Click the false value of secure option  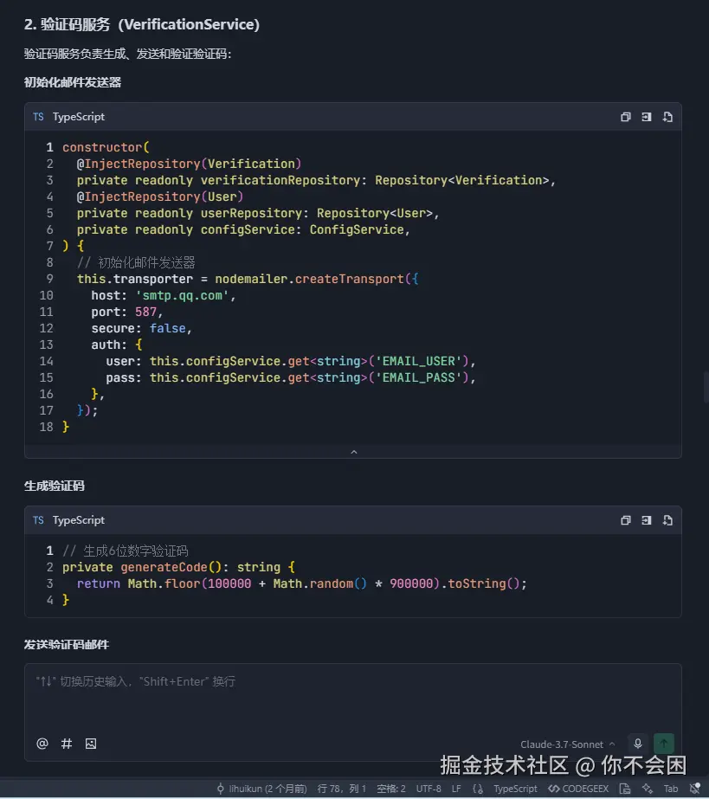click(x=168, y=328)
